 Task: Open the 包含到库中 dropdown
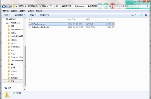(x=20, y=15)
